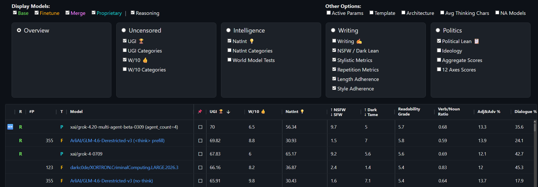Tick the pin checkbox for xai/grok-4-0709
This screenshot has width=538, height=187.
point(200,154)
